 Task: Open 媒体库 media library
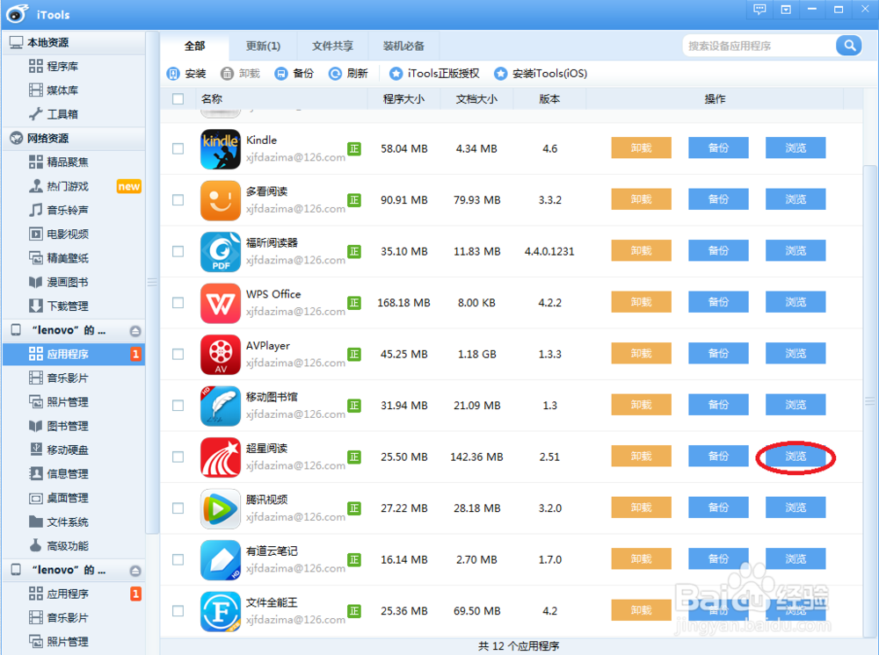[62, 90]
